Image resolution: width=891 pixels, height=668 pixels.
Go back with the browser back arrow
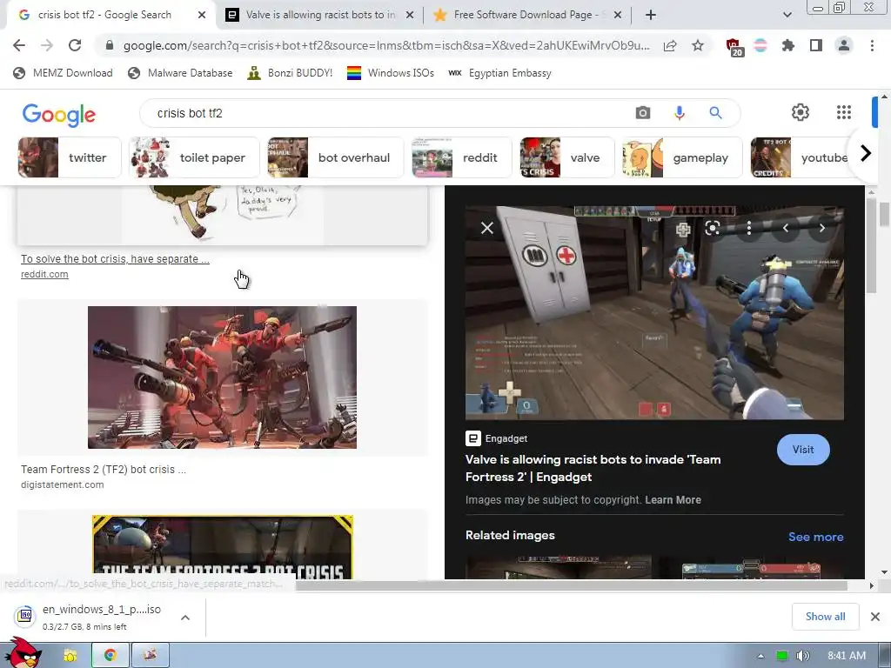[x=19, y=45]
